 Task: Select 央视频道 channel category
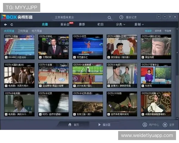point(9,31)
